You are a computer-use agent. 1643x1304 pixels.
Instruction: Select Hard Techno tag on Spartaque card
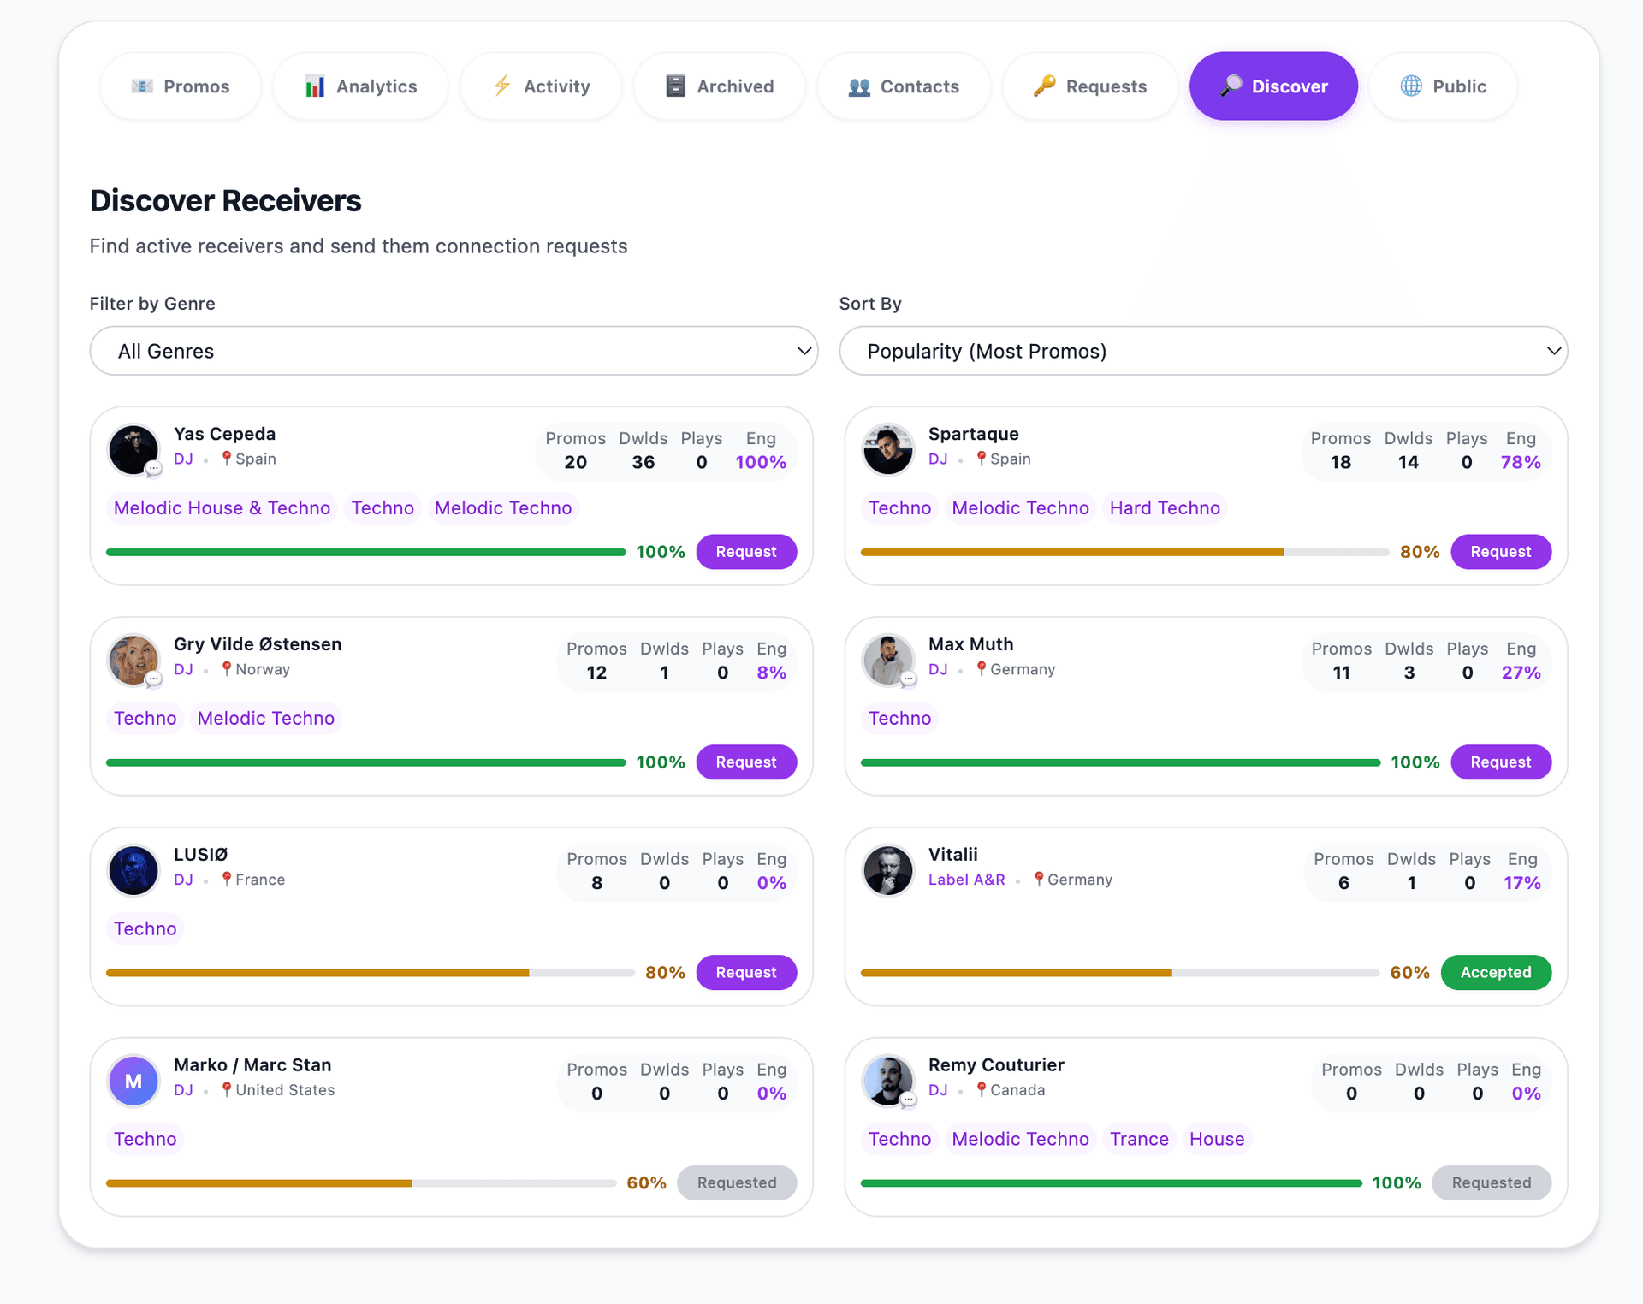(x=1164, y=508)
